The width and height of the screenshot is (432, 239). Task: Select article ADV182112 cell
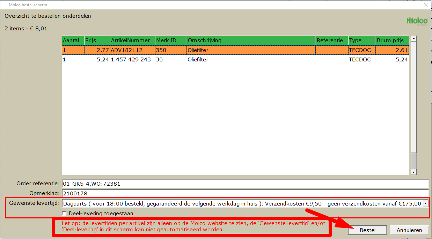132,50
